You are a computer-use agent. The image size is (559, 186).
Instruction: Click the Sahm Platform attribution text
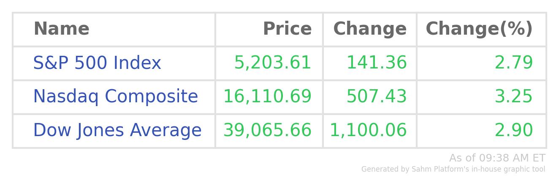pyautogui.click(x=453, y=170)
